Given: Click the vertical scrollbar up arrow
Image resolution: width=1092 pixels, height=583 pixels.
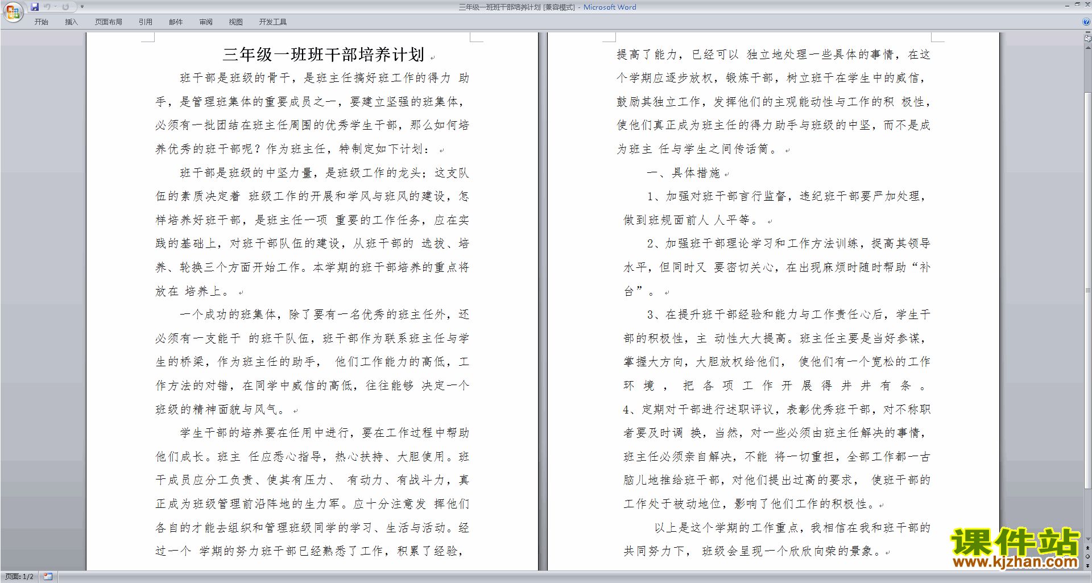Looking at the screenshot, I should [x=1087, y=48].
